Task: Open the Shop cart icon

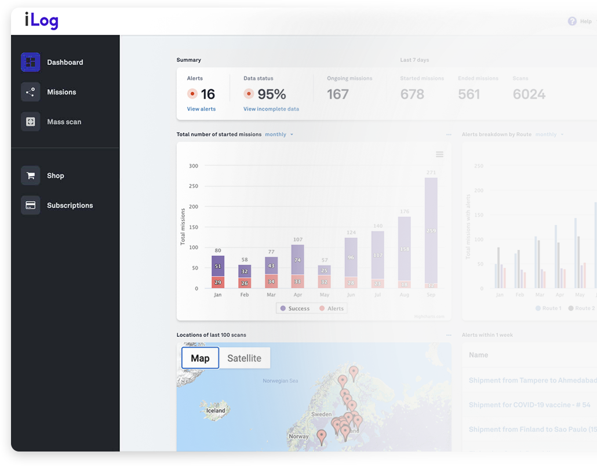Action: click(x=31, y=176)
